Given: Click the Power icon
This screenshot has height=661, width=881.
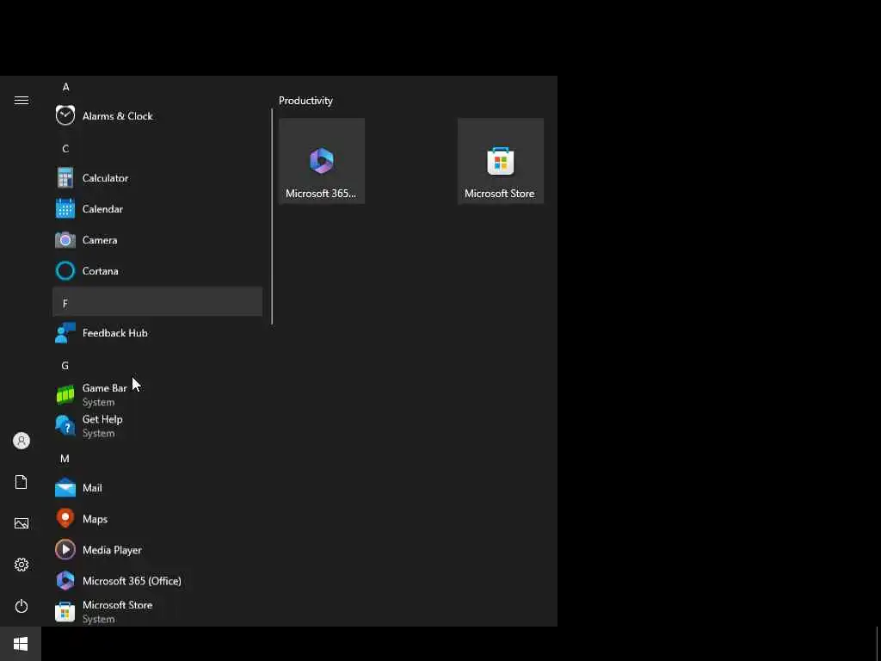Looking at the screenshot, I should point(22,606).
